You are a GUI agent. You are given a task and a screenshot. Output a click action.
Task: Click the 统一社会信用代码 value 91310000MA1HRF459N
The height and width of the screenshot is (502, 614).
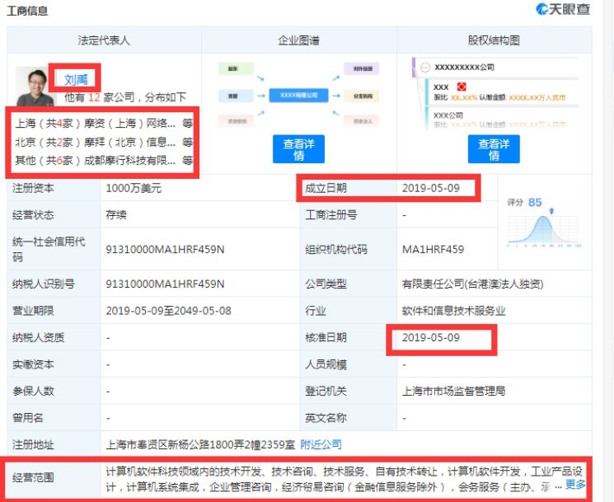[x=165, y=249]
